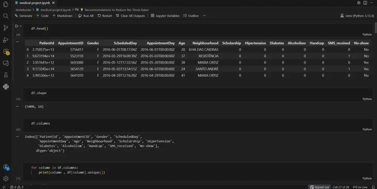Viewport: 377px width, 189px height.
Task: Click the Accounts icon in activity bar
Action: click(x=6, y=167)
